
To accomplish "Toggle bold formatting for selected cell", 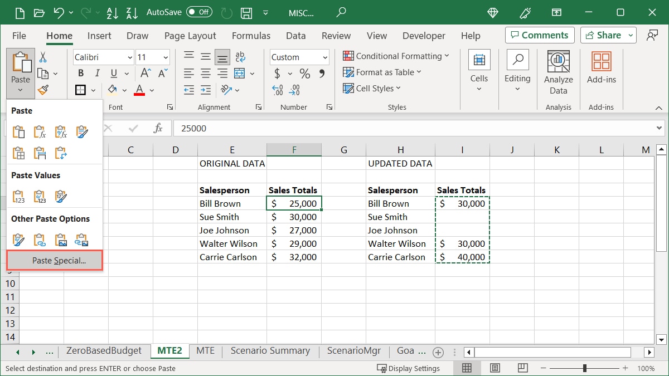I will pyautogui.click(x=80, y=72).
